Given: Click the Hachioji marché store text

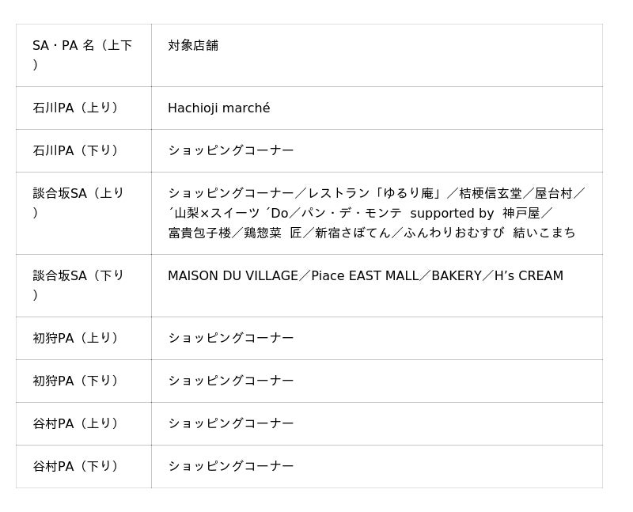Looking at the screenshot, I should pos(218,108).
